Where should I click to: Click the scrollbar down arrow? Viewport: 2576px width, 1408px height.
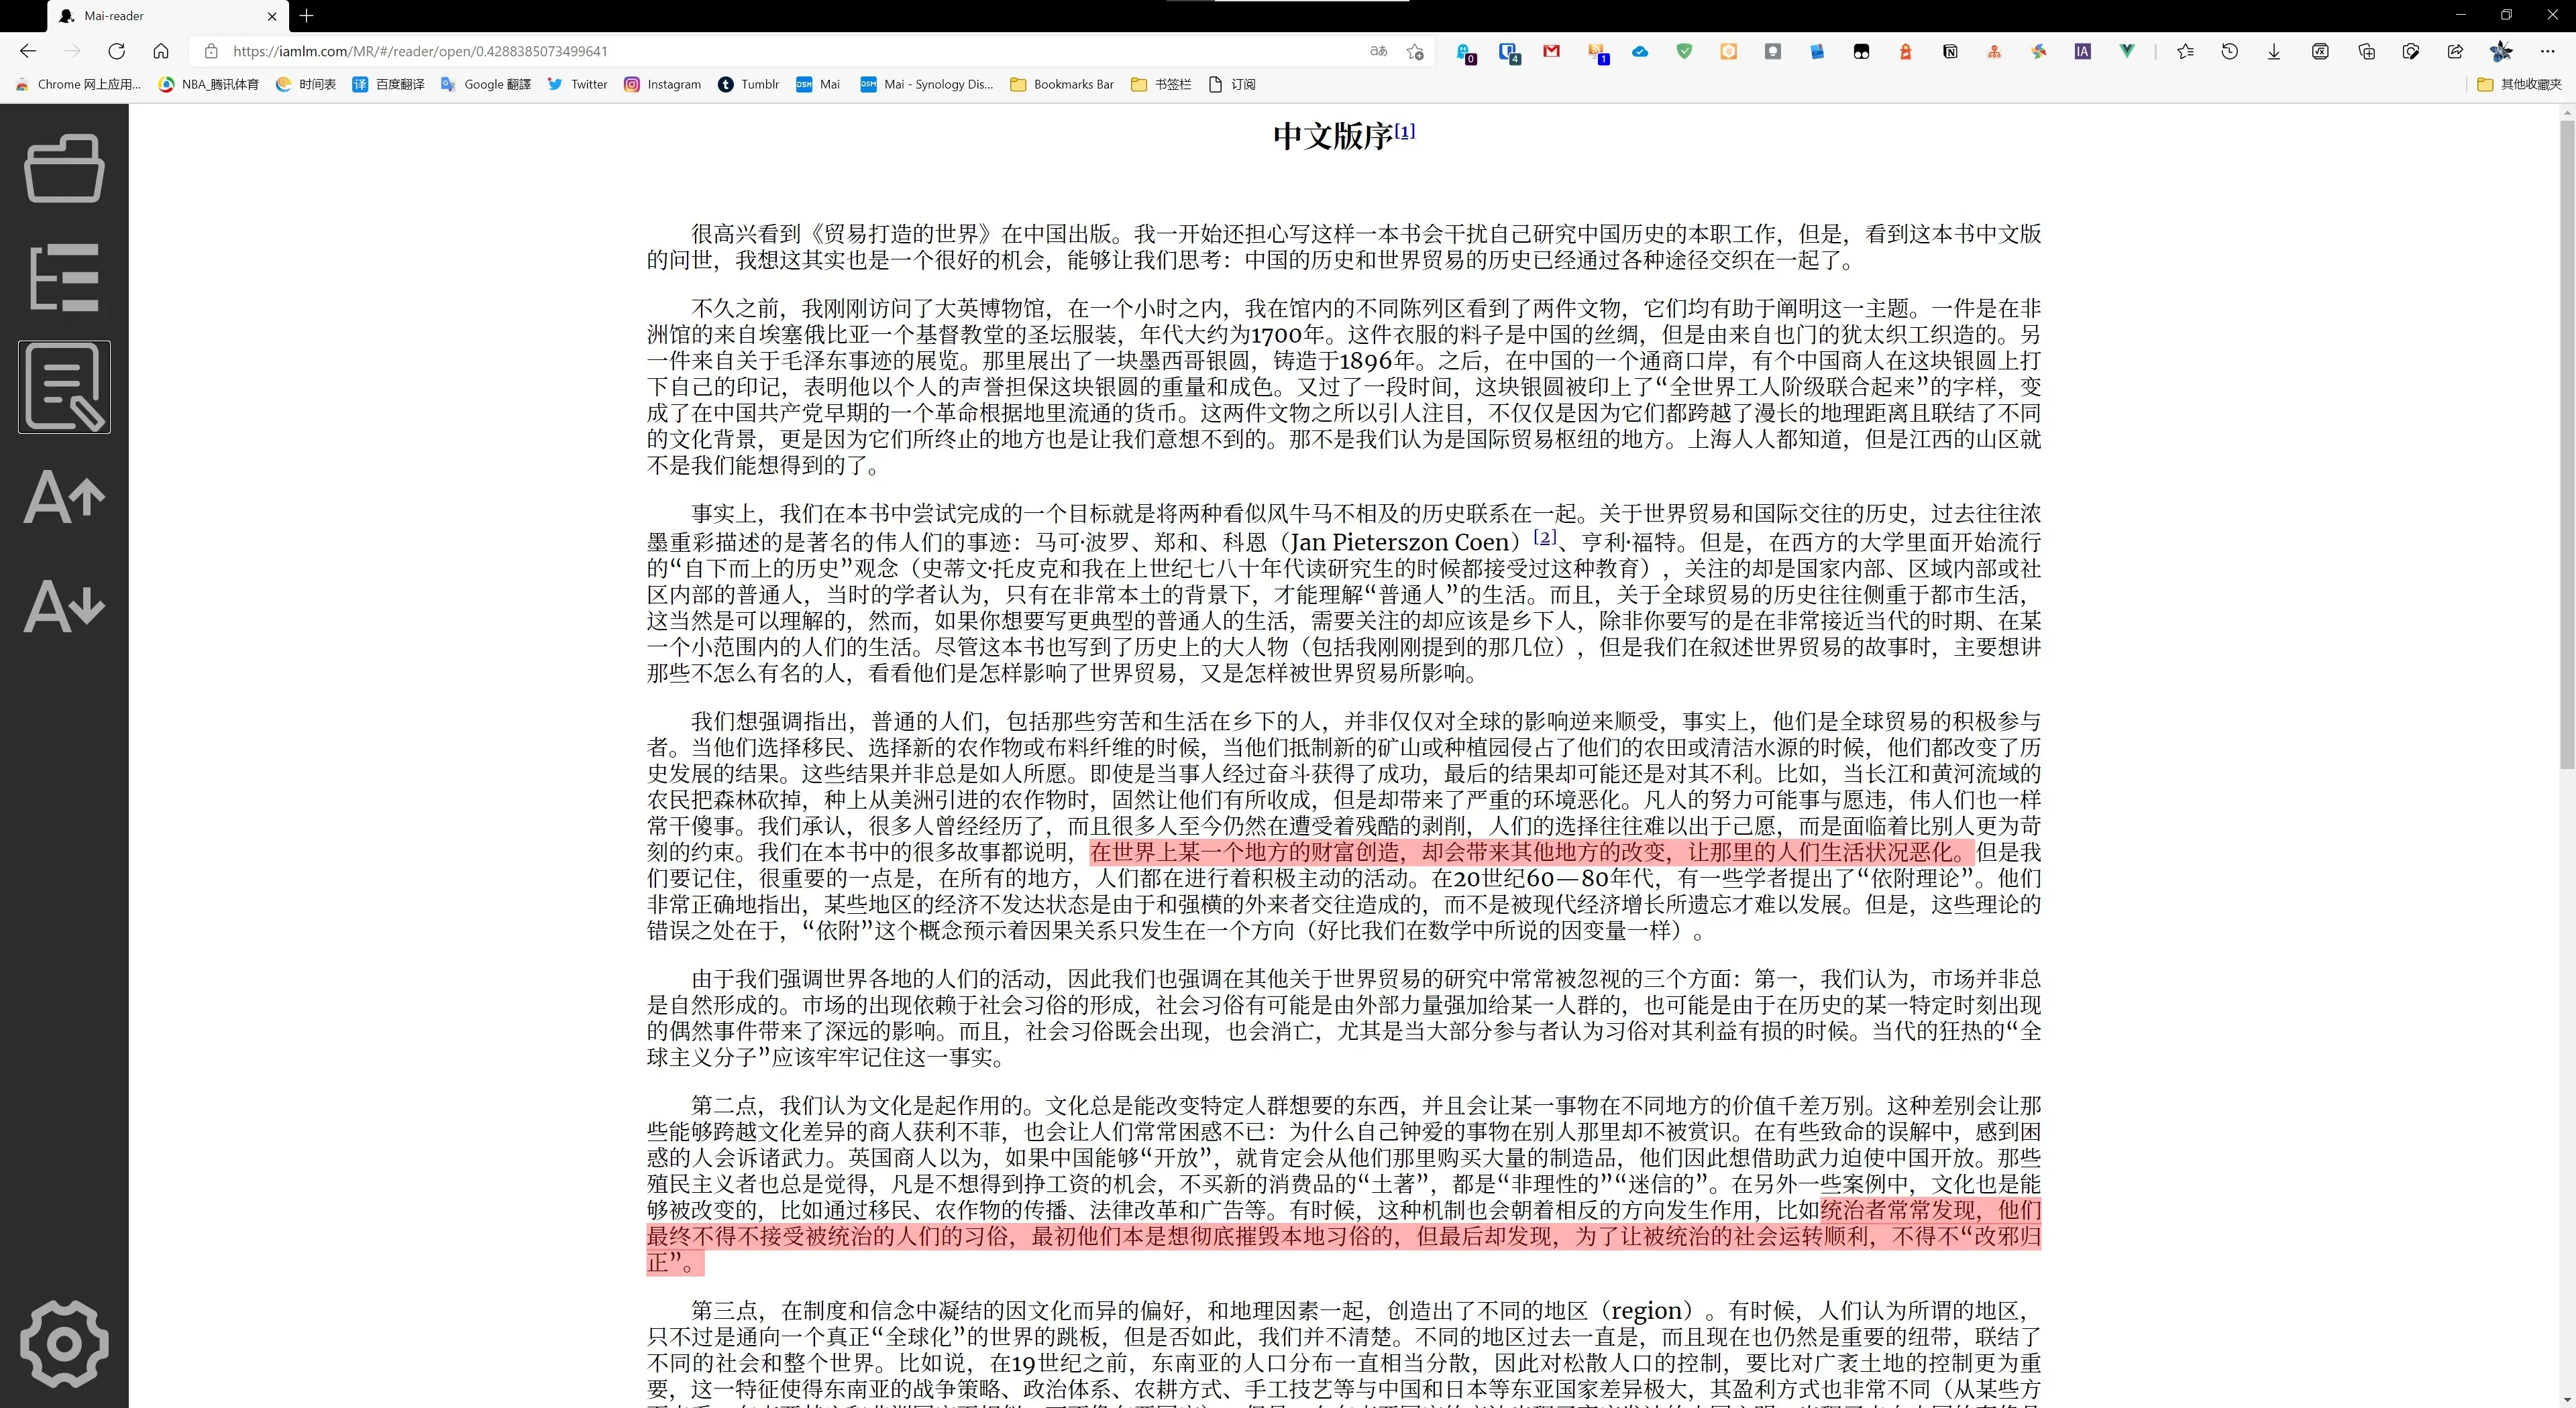[2567, 1399]
